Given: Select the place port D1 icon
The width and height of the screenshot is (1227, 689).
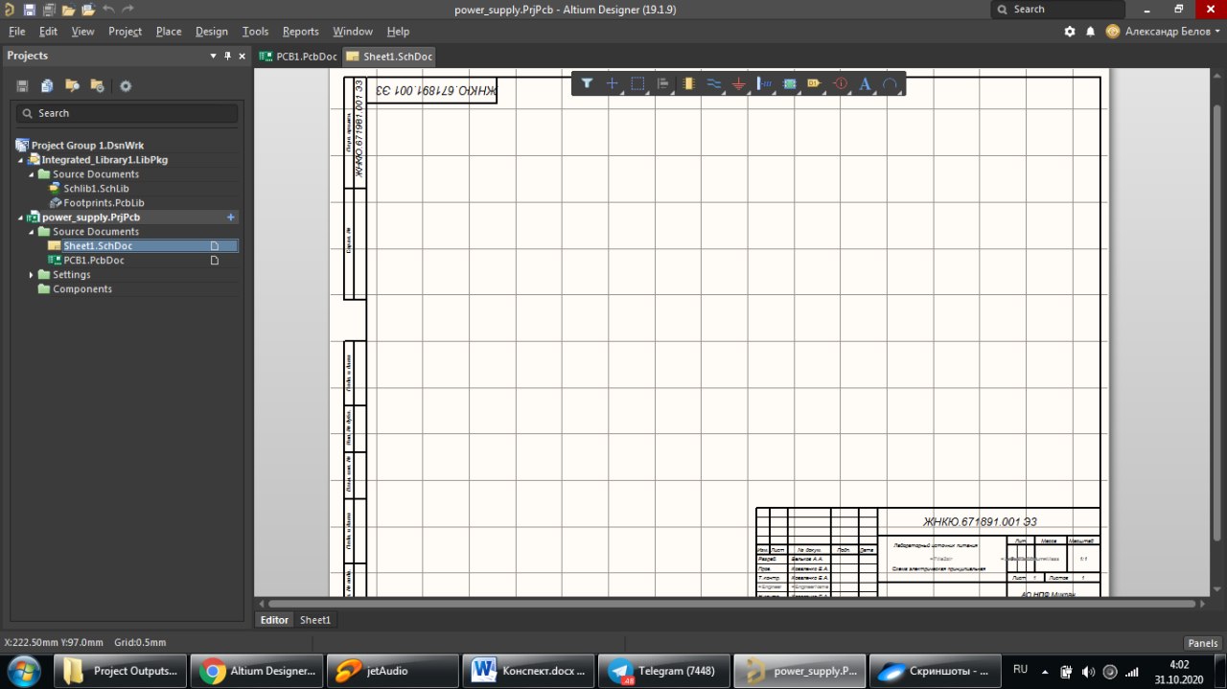Looking at the screenshot, I should [x=815, y=83].
